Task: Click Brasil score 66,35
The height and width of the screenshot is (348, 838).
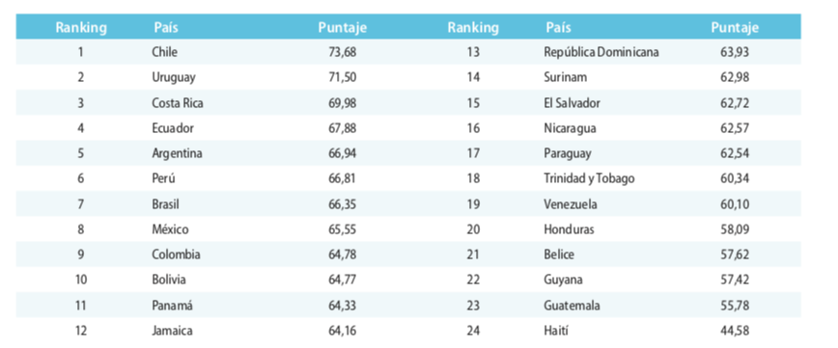Action: [x=343, y=204]
